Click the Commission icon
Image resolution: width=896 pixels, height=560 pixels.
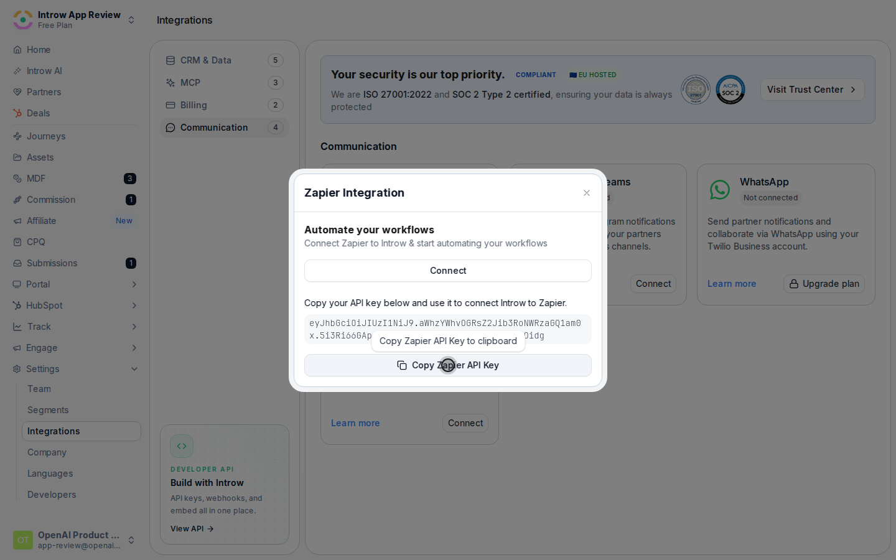pyautogui.click(x=17, y=200)
